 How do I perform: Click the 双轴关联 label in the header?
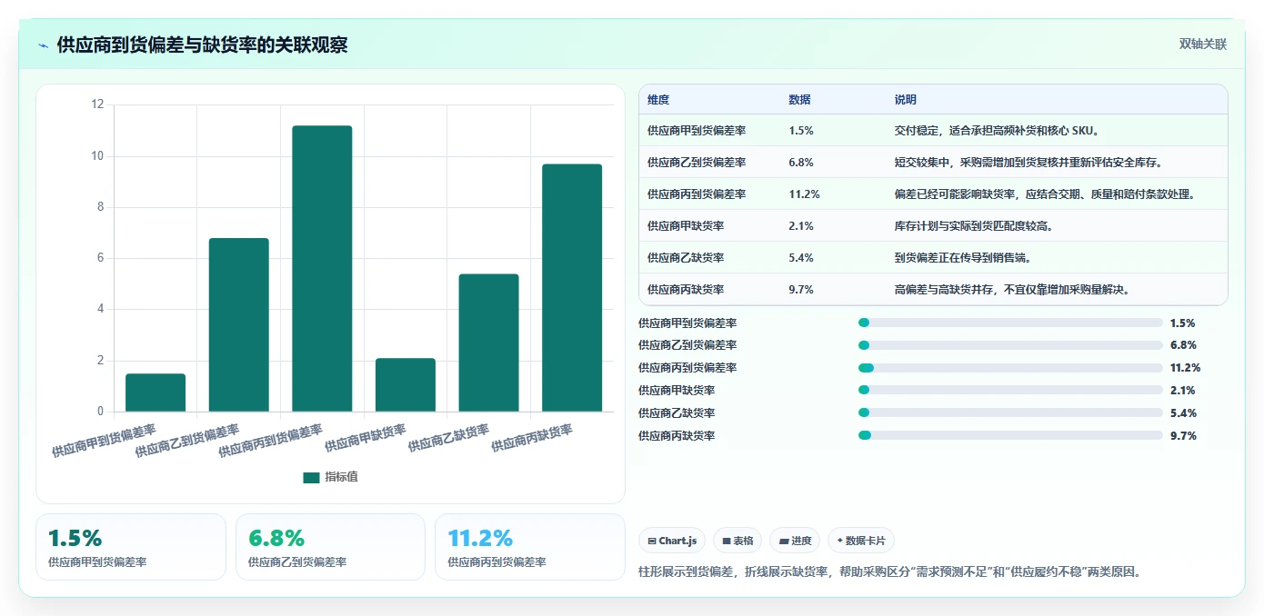coord(1203,45)
